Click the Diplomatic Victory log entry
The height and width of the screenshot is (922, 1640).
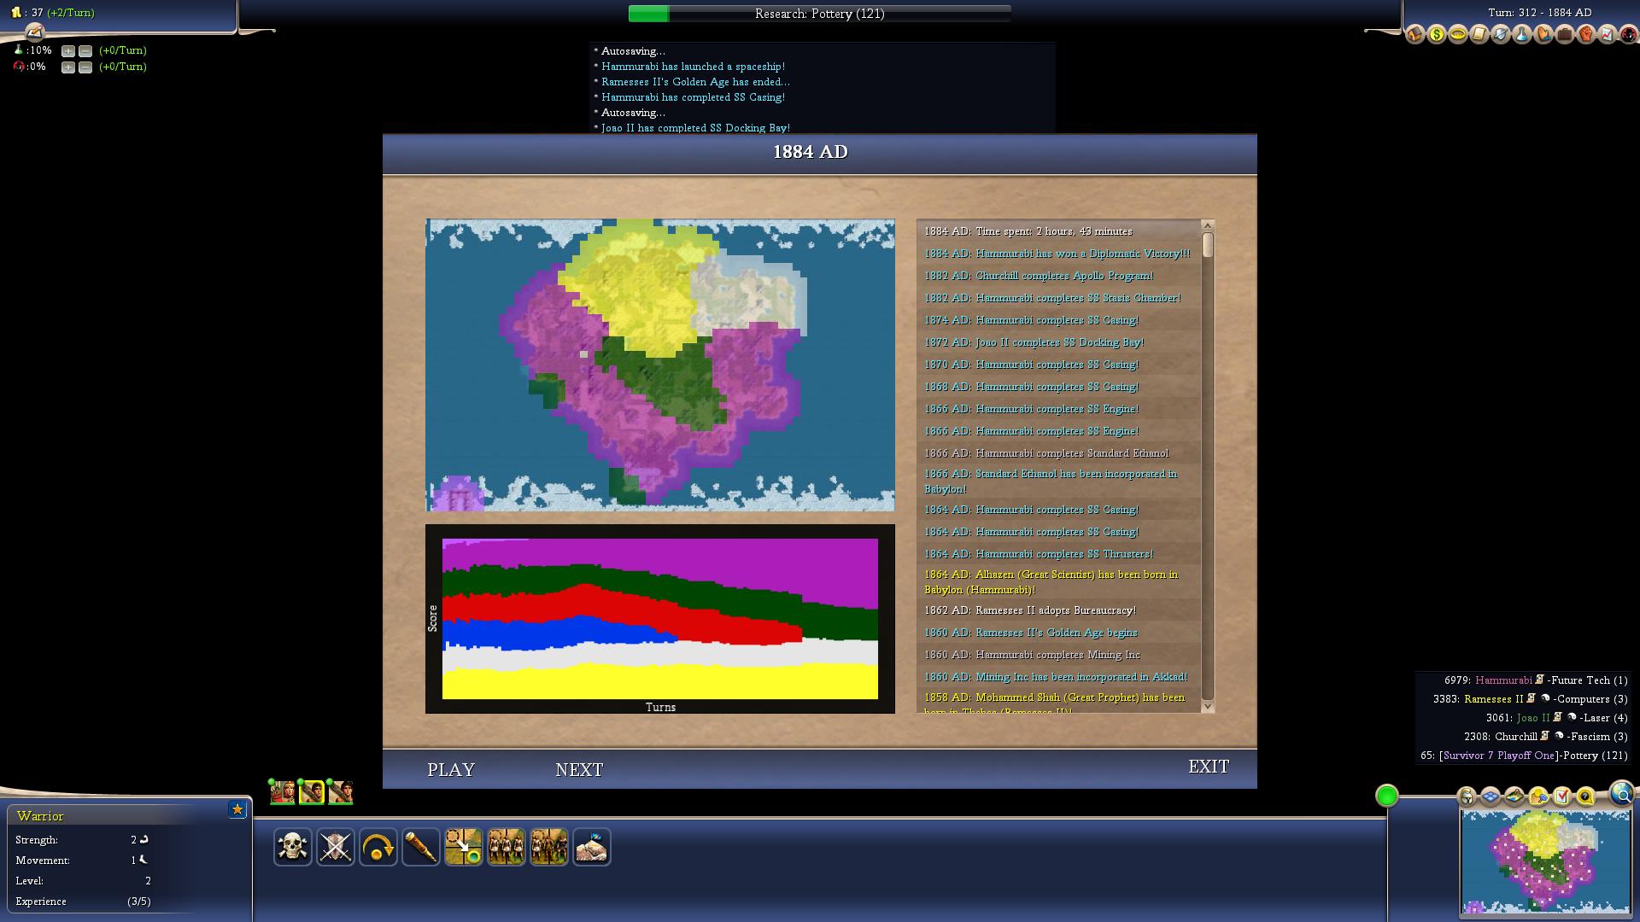tap(1057, 254)
